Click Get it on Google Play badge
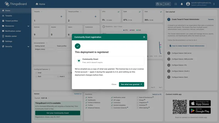 [x=200, y=111]
